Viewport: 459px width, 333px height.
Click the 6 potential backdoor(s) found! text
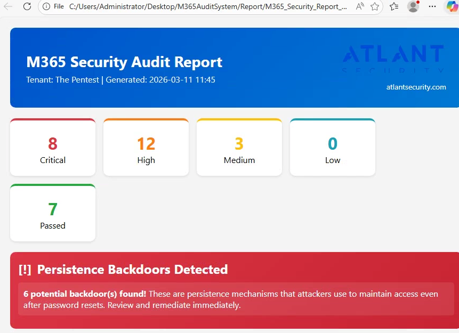85,294
